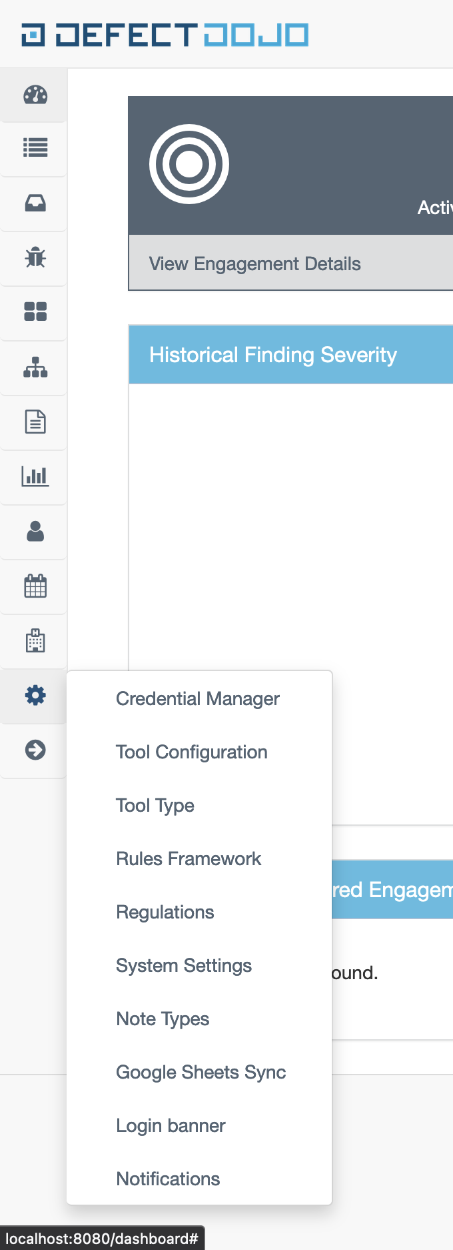Open the user profile icon
The height and width of the screenshot is (1250, 453).
pos(33,532)
